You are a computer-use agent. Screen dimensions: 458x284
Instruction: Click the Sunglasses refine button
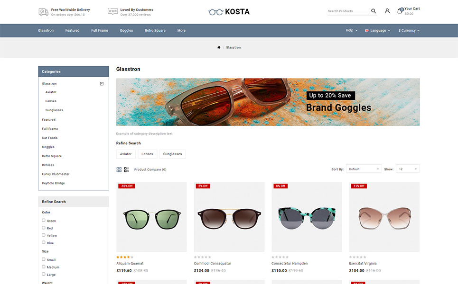click(173, 154)
